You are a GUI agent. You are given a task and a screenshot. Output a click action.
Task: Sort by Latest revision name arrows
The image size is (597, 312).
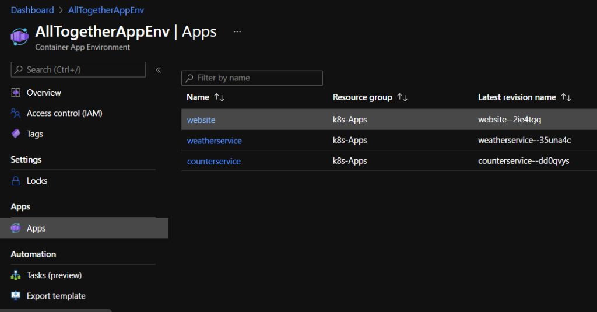click(x=566, y=97)
